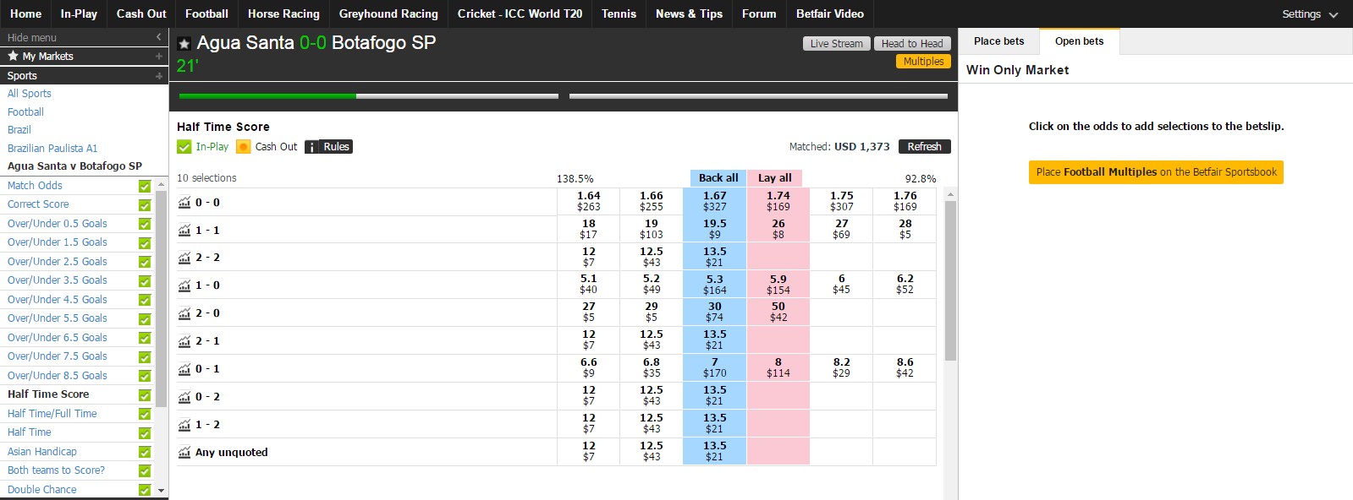This screenshot has width=1353, height=500.
Task: Refresh the market odds
Action: (x=924, y=147)
